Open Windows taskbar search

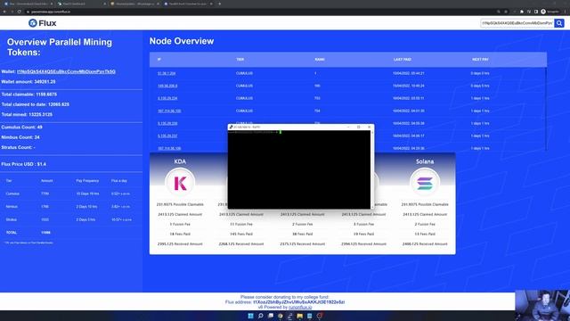pos(260,316)
